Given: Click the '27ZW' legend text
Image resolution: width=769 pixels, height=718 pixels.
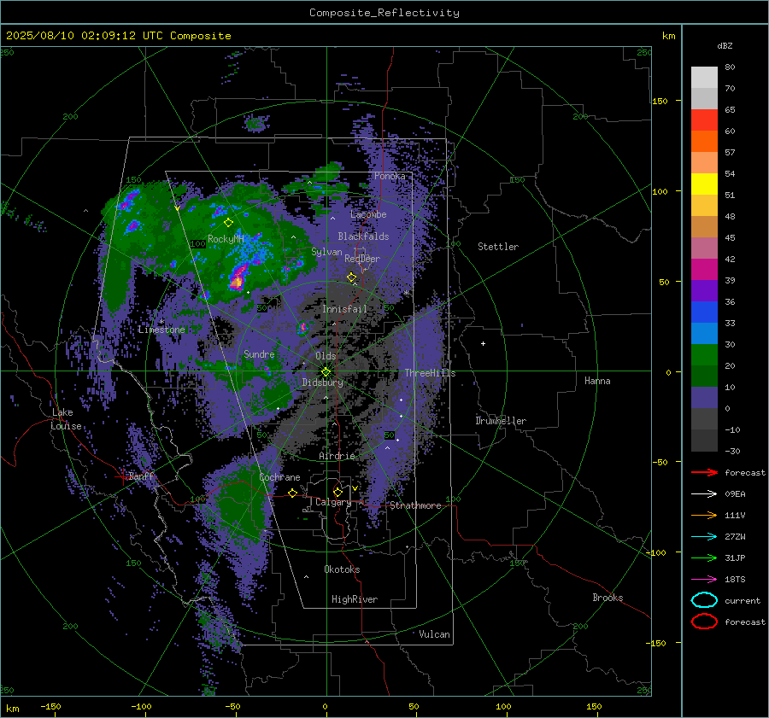Looking at the screenshot, I should click(x=735, y=537).
